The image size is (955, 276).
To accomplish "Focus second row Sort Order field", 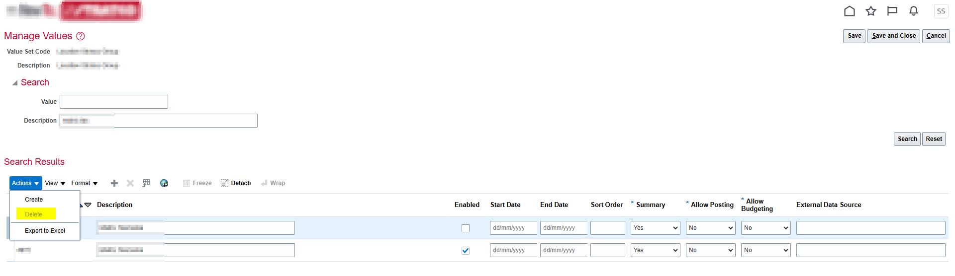I will tap(608, 250).
